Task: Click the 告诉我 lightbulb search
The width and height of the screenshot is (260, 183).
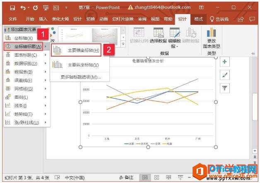Action: [x=219, y=19]
